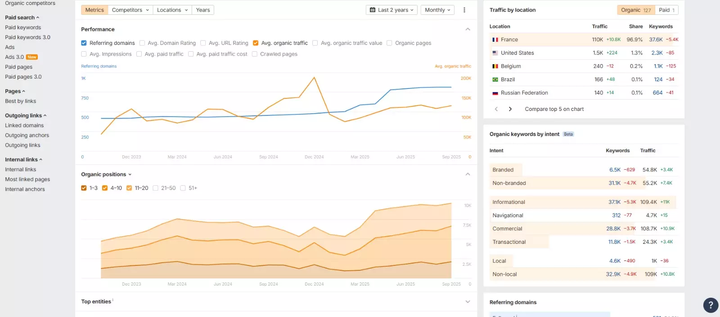Click the France flag icon

[x=495, y=40]
